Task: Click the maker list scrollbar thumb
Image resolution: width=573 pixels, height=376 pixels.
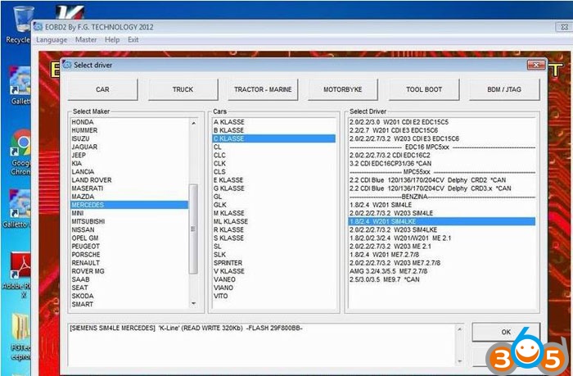Action: (x=193, y=229)
